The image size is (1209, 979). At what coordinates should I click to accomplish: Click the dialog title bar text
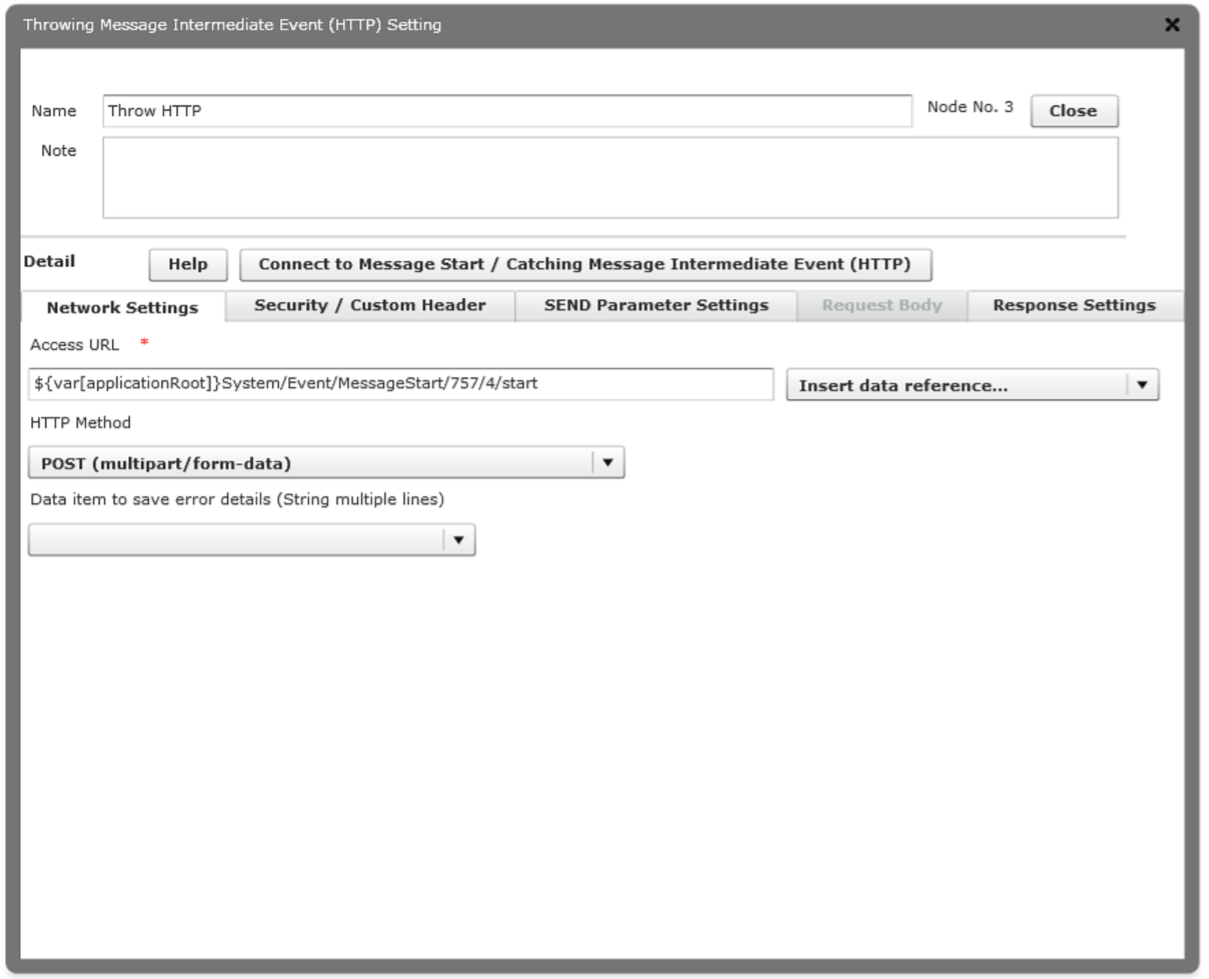[x=232, y=25]
